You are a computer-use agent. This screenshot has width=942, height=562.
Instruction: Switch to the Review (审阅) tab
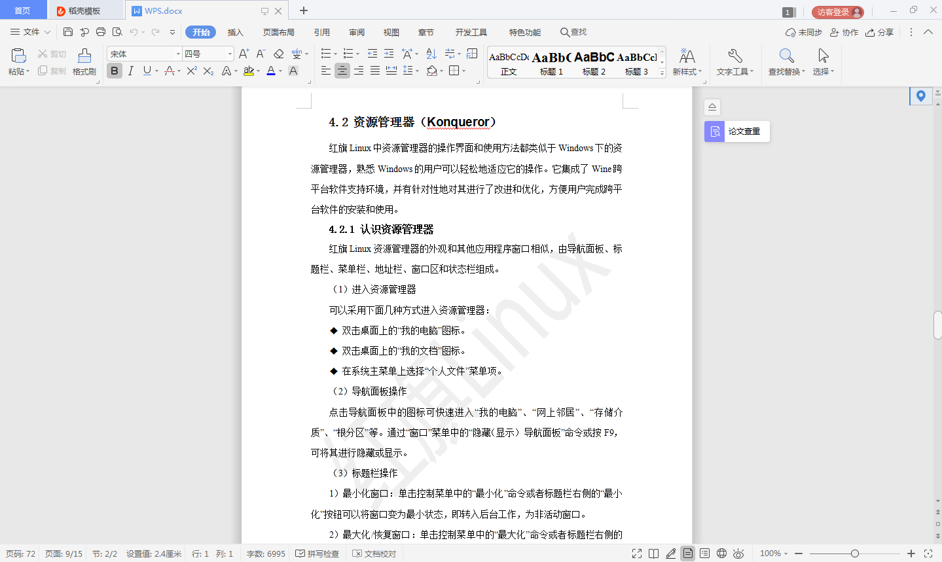pos(357,32)
